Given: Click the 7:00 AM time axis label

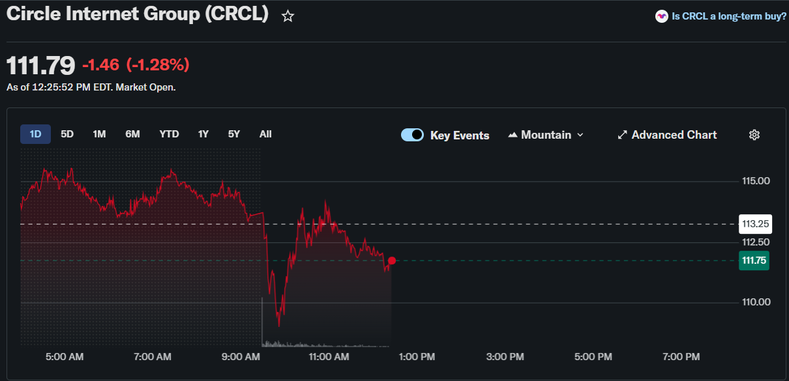Looking at the screenshot, I should 153,357.
